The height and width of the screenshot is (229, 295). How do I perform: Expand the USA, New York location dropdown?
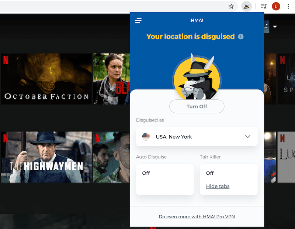pyautogui.click(x=197, y=137)
